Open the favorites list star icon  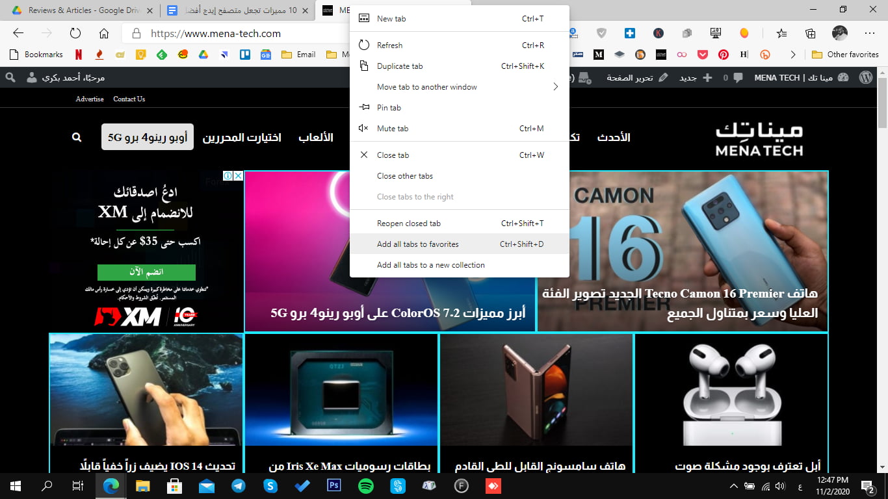pos(782,33)
